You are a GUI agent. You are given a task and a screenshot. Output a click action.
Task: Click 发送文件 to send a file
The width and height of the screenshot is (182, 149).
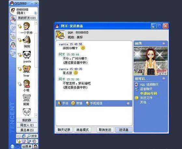click(x=146, y=98)
